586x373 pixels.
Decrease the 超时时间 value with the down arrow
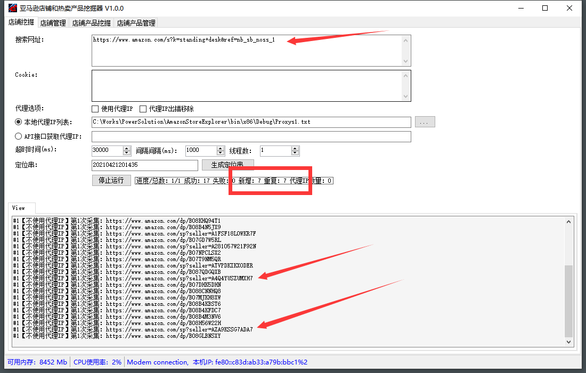(127, 153)
